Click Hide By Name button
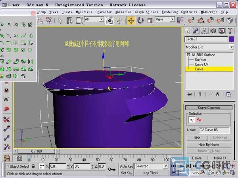 click(x=209, y=145)
